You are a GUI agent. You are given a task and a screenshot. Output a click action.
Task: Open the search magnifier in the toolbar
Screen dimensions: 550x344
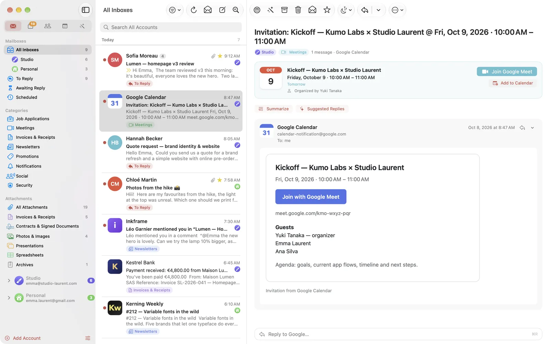pyautogui.click(x=236, y=10)
